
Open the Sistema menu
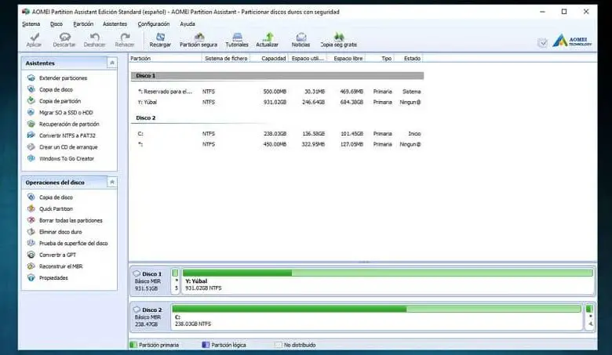pyautogui.click(x=31, y=24)
